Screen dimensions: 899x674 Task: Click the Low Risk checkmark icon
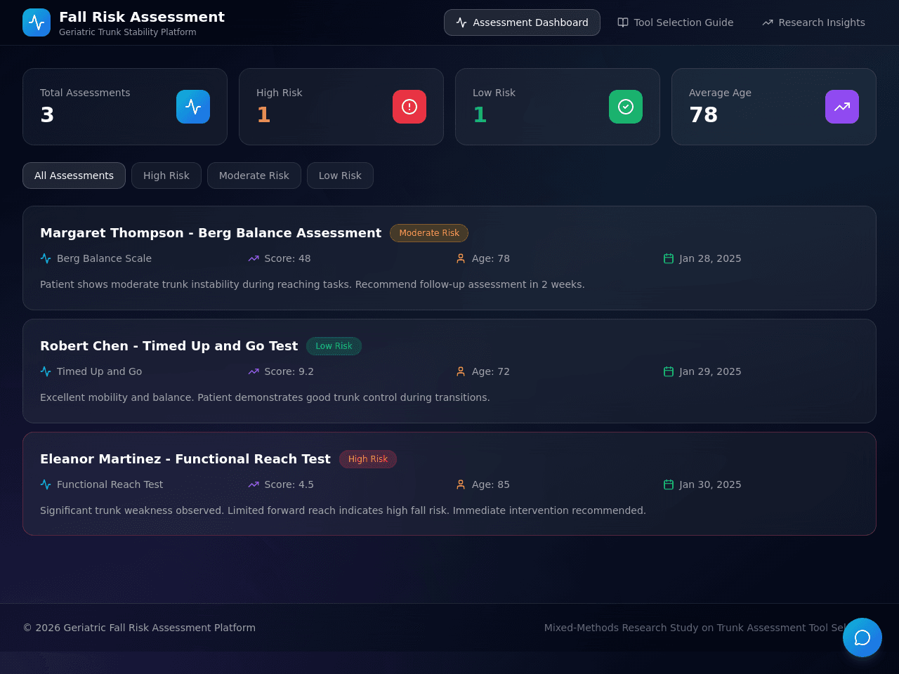(x=626, y=107)
